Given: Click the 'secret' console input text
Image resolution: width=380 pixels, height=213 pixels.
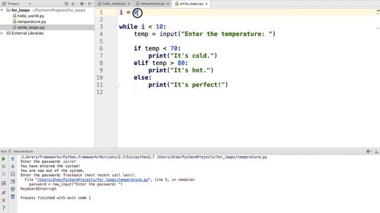Looking at the screenshot, I should point(69,162).
